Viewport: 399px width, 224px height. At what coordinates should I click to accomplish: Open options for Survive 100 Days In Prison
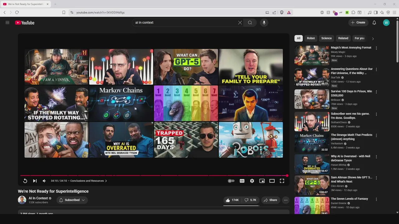point(376,92)
